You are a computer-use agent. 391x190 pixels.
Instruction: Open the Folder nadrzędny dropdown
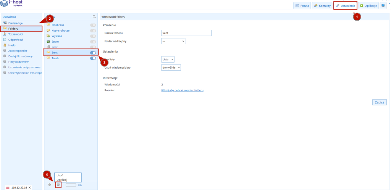(x=173, y=41)
